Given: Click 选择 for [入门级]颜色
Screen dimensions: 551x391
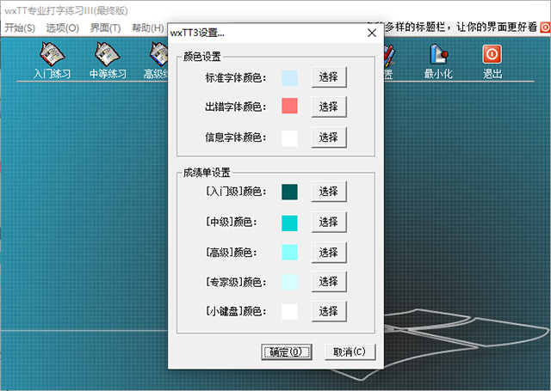Looking at the screenshot, I should [329, 191].
